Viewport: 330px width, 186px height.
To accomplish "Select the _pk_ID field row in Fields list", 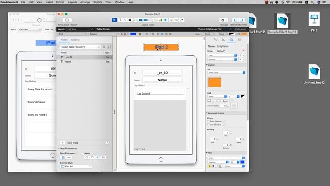I will (x=85, y=57).
